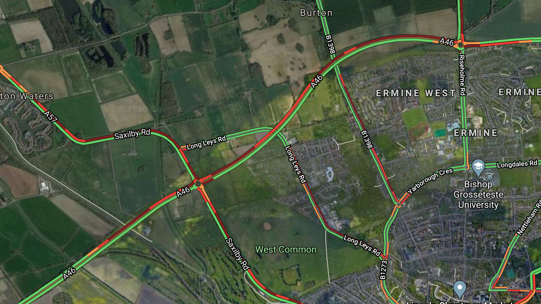Click the A57 road label

coord(51,117)
